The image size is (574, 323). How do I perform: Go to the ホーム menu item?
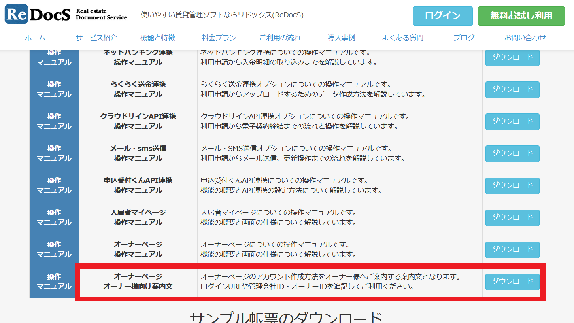[x=35, y=38]
